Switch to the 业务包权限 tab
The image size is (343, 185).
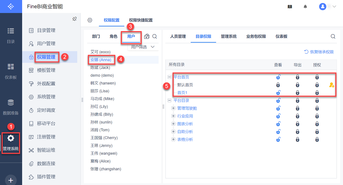[x=256, y=36]
